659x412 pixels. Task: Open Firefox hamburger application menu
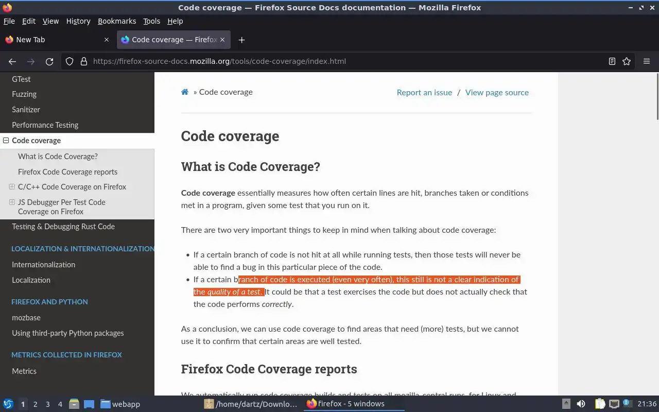pyautogui.click(x=647, y=61)
